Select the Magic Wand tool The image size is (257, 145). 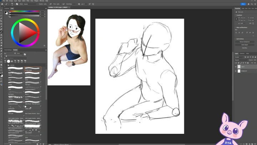1,18
